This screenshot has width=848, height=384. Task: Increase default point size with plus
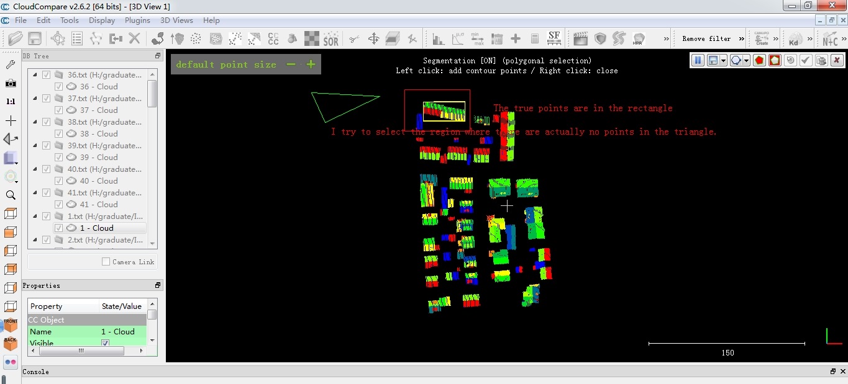tap(311, 65)
